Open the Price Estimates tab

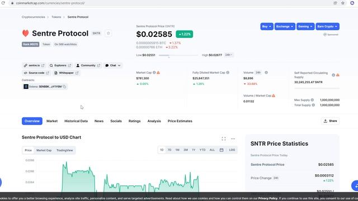click(x=180, y=121)
